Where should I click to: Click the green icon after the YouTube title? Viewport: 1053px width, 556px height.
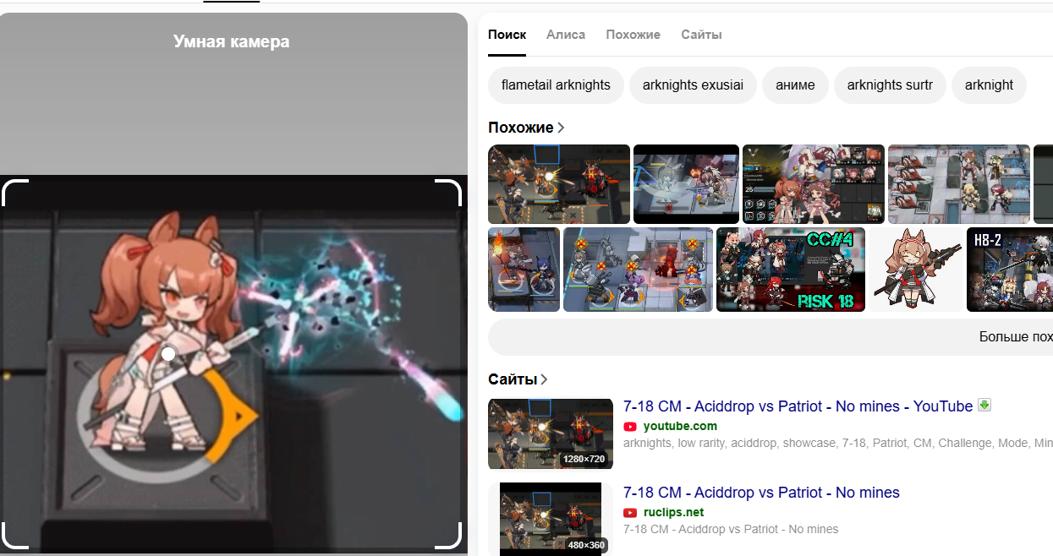tap(984, 405)
